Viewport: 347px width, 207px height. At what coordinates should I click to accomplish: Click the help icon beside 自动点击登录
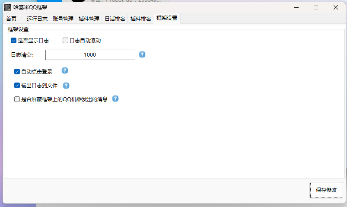(x=65, y=71)
